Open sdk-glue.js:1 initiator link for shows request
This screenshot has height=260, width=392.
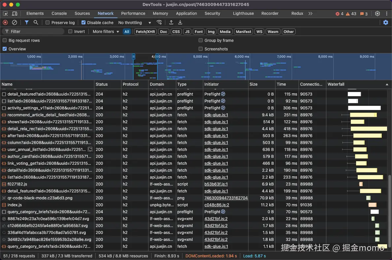point(216,122)
